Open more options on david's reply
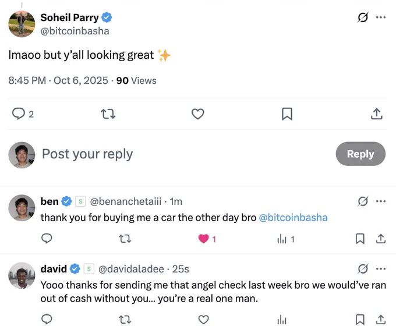Image resolution: width=396 pixels, height=333 pixels. (381, 269)
